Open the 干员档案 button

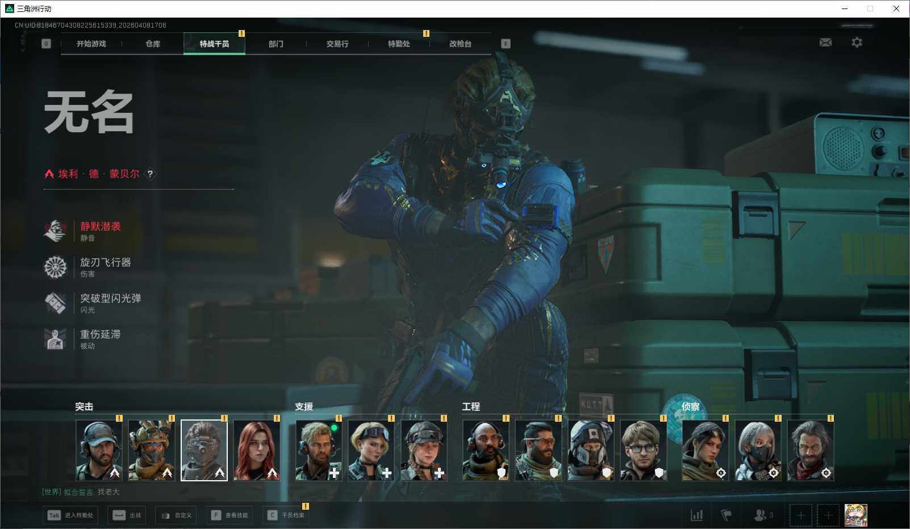[x=286, y=515]
